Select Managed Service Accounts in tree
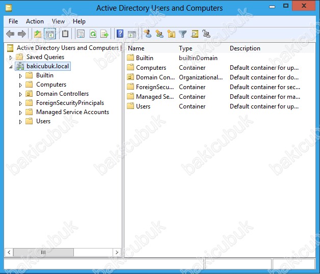This screenshot has height=274, width=320. (x=73, y=112)
